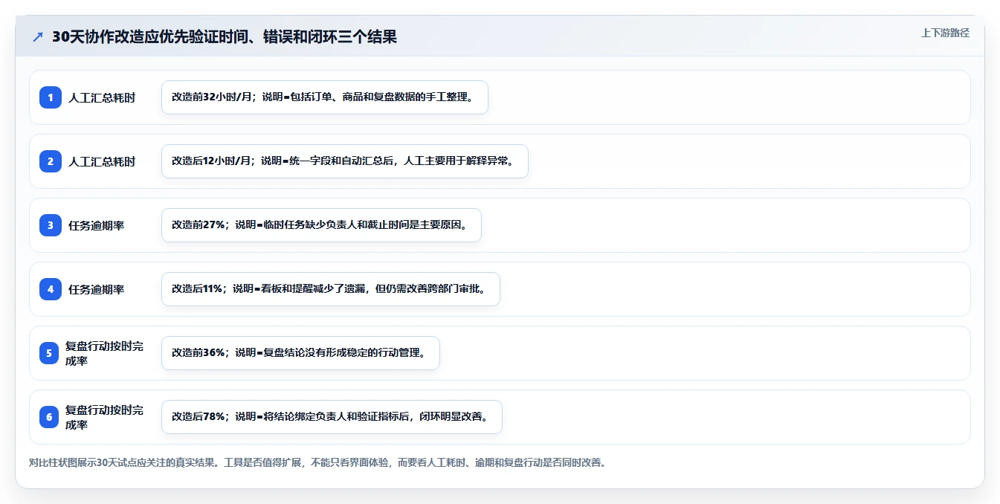Image resolution: width=1000 pixels, height=504 pixels.
Task: Select the number 3 badge
Action: [51, 225]
